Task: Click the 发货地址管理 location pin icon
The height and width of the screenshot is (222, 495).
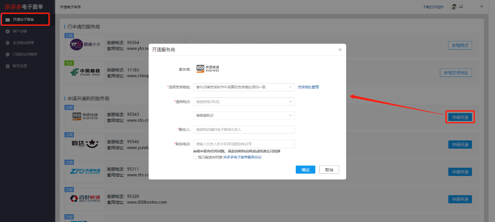Action: click(x=7, y=43)
